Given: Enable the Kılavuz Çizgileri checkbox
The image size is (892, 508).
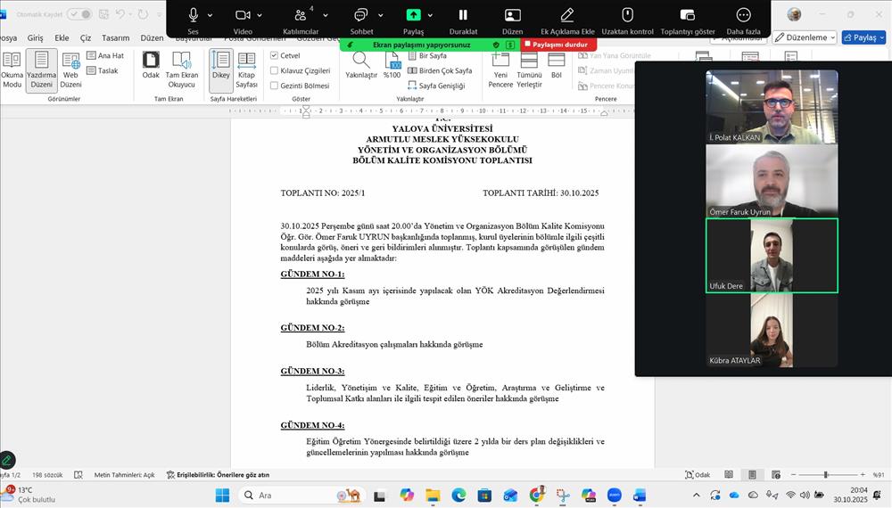Looking at the screenshot, I should (x=275, y=70).
